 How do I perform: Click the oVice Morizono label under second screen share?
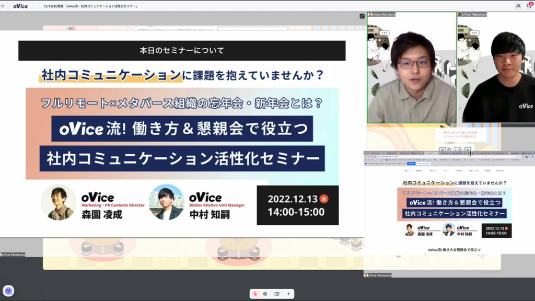pyautogui.click(x=378, y=275)
